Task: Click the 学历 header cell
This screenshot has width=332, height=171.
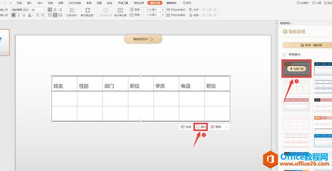Action: click(166, 84)
